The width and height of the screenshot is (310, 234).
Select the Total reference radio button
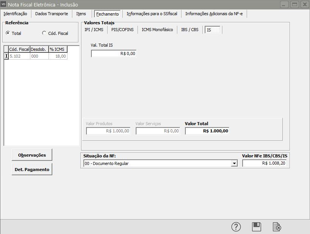click(x=8, y=33)
